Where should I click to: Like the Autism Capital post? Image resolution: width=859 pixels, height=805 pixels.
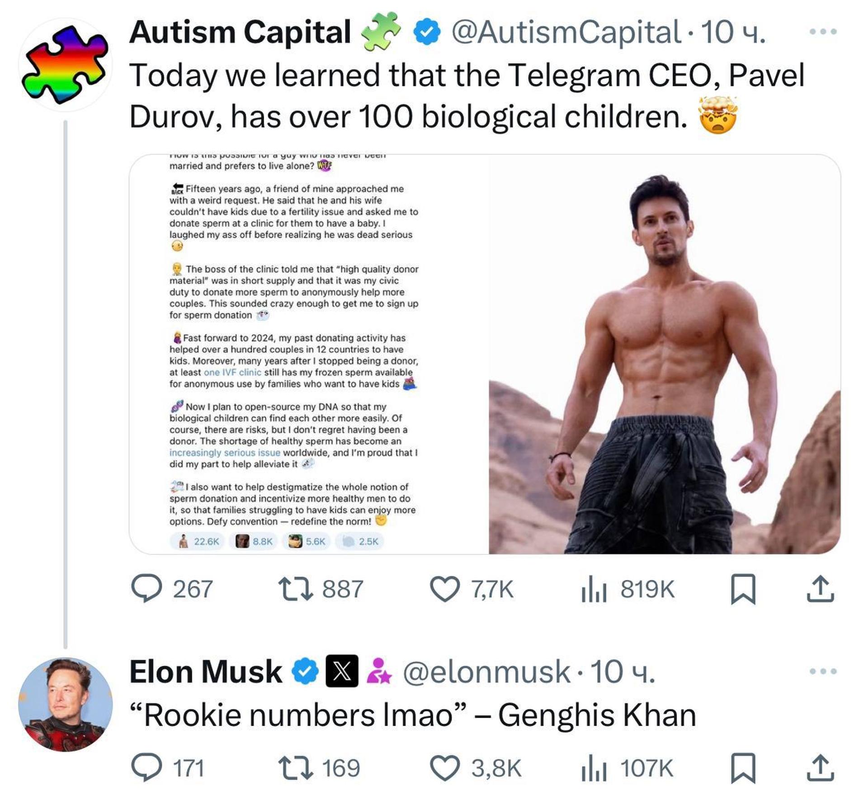coord(444,589)
